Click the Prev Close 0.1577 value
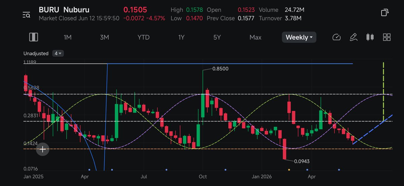Screen dimensions: 404x186 [x=246, y=18]
